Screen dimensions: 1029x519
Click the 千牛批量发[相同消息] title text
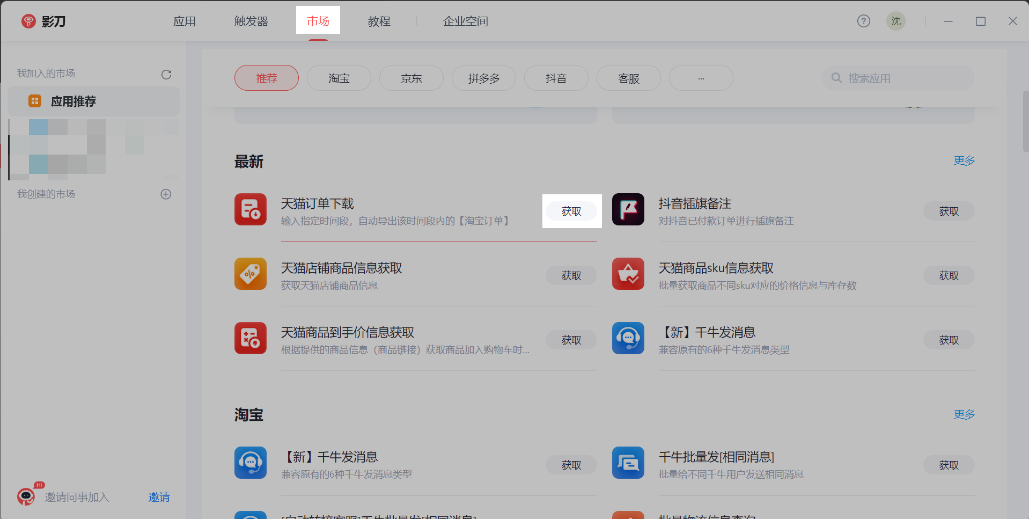pos(716,457)
